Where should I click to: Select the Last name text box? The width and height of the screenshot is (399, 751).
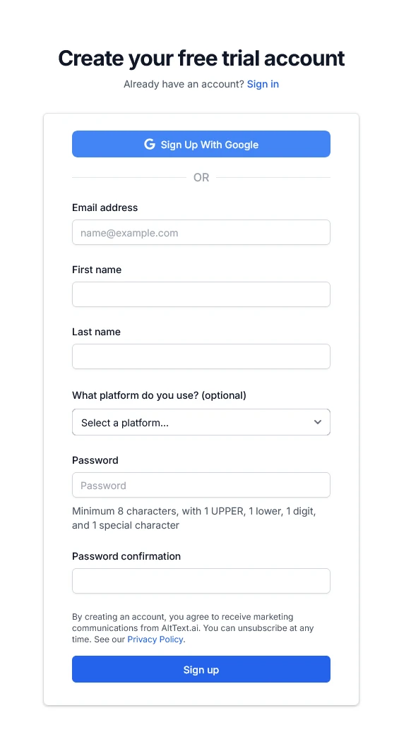pyautogui.click(x=201, y=356)
